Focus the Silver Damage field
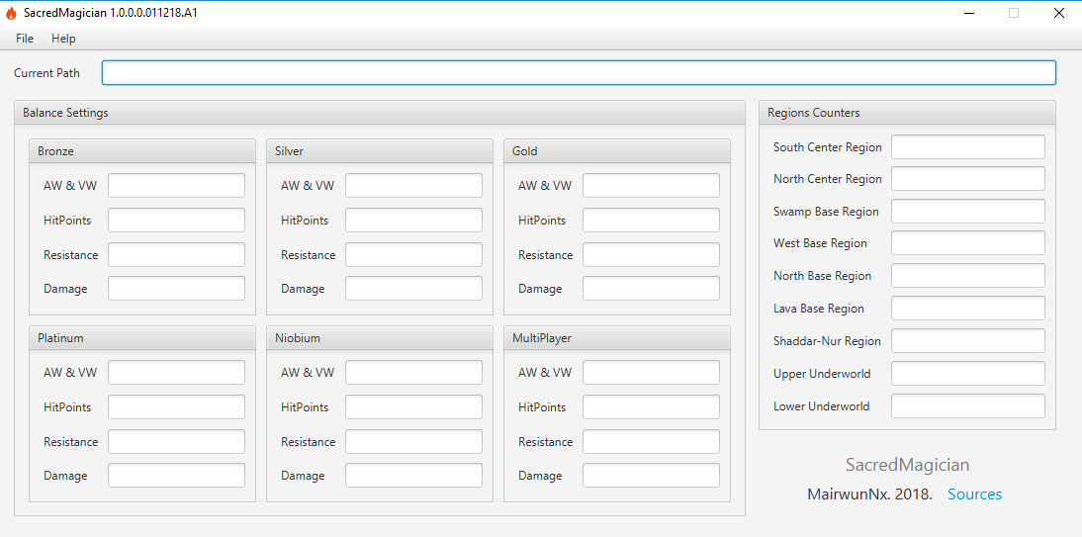The image size is (1082, 537). click(x=414, y=289)
